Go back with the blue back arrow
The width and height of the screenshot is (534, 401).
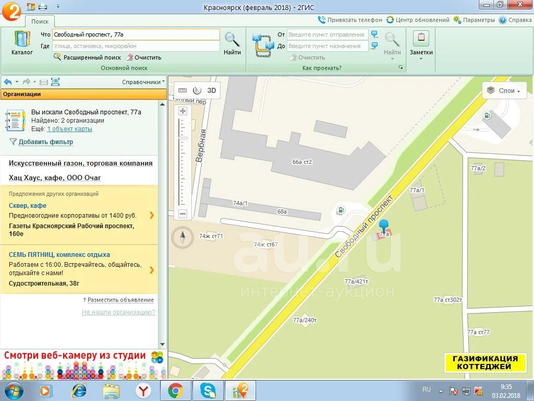pos(8,82)
